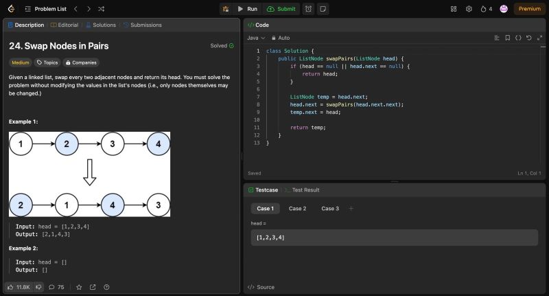This screenshot has width=549, height=296.
Task: Select the Case 2 testcase tab
Action: 297,208
